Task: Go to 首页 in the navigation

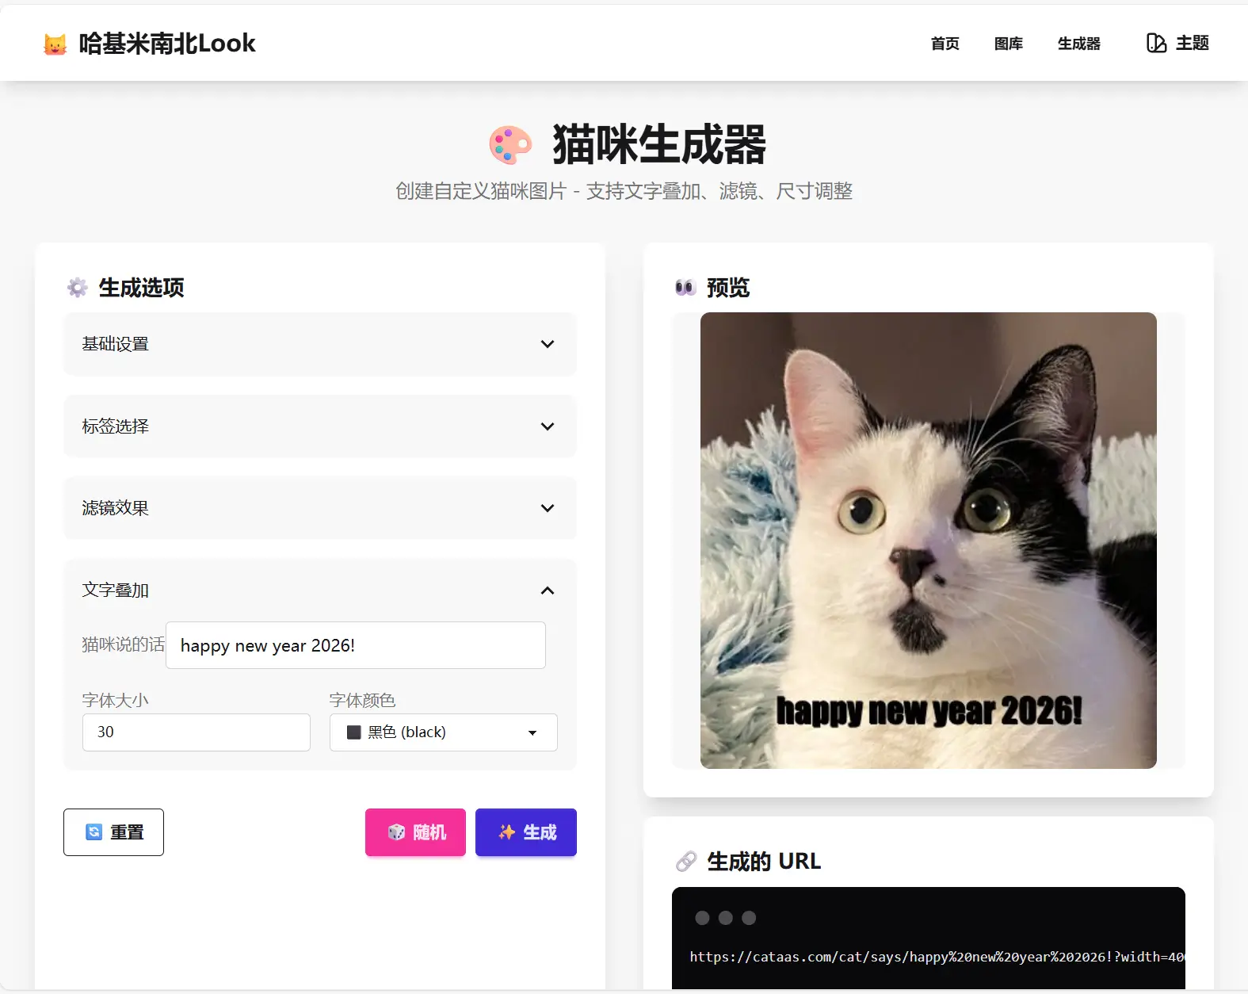Action: click(x=945, y=44)
